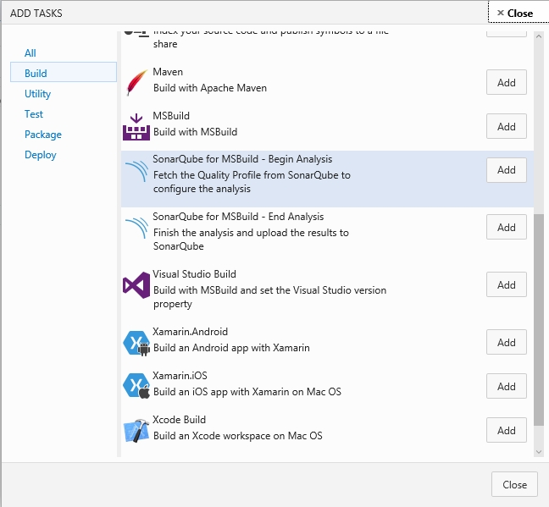This screenshot has width=549, height=507.
Task: Click the bottom Close button
Action: 514,484
